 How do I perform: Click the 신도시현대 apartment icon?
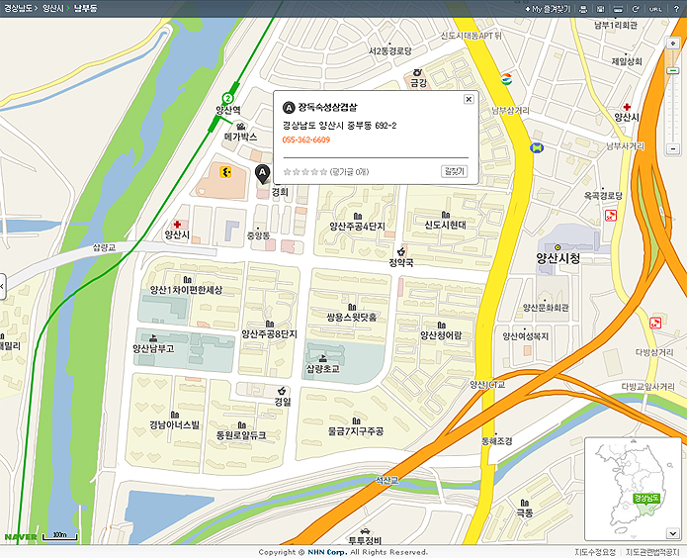click(x=446, y=215)
